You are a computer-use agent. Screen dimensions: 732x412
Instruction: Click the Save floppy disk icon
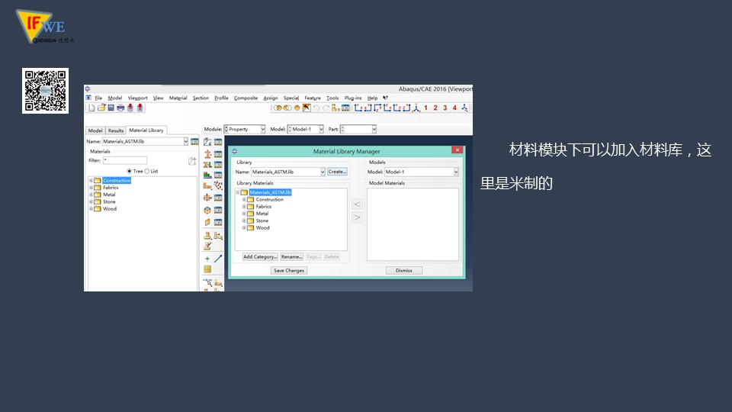[111, 108]
